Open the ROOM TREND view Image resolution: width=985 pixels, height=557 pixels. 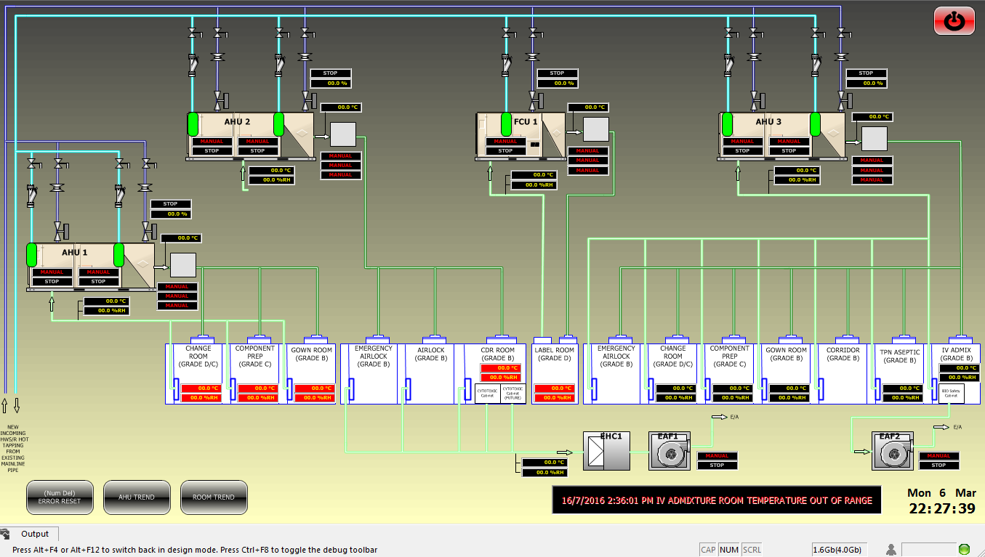(x=214, y=497)
